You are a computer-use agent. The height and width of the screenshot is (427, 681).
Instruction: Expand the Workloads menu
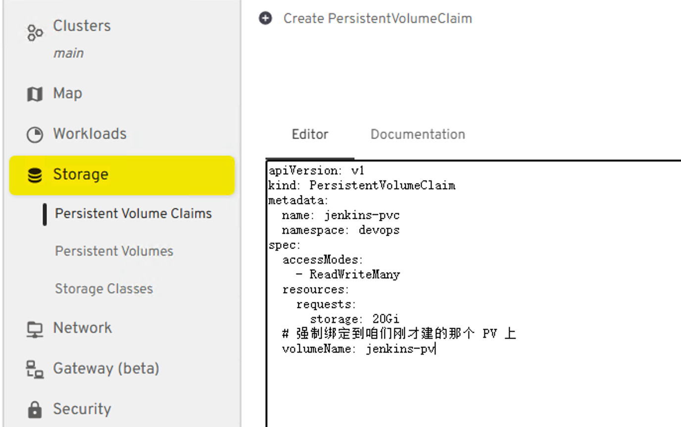pyautogui.click(x=90, y=134)
